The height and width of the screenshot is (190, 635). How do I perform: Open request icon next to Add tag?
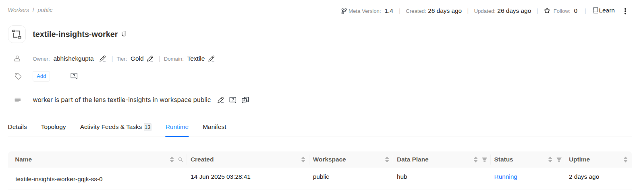74,76
